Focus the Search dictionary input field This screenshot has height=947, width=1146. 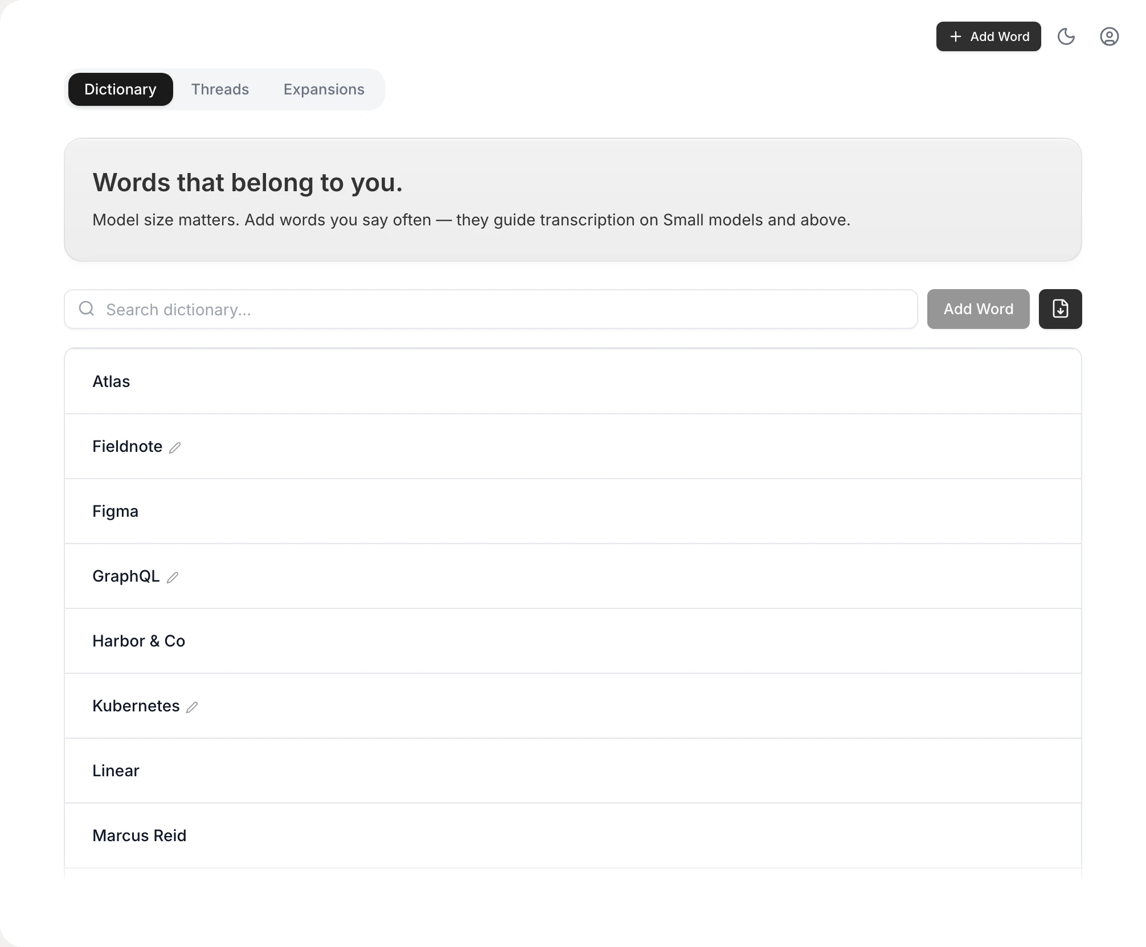click(490, 309)
